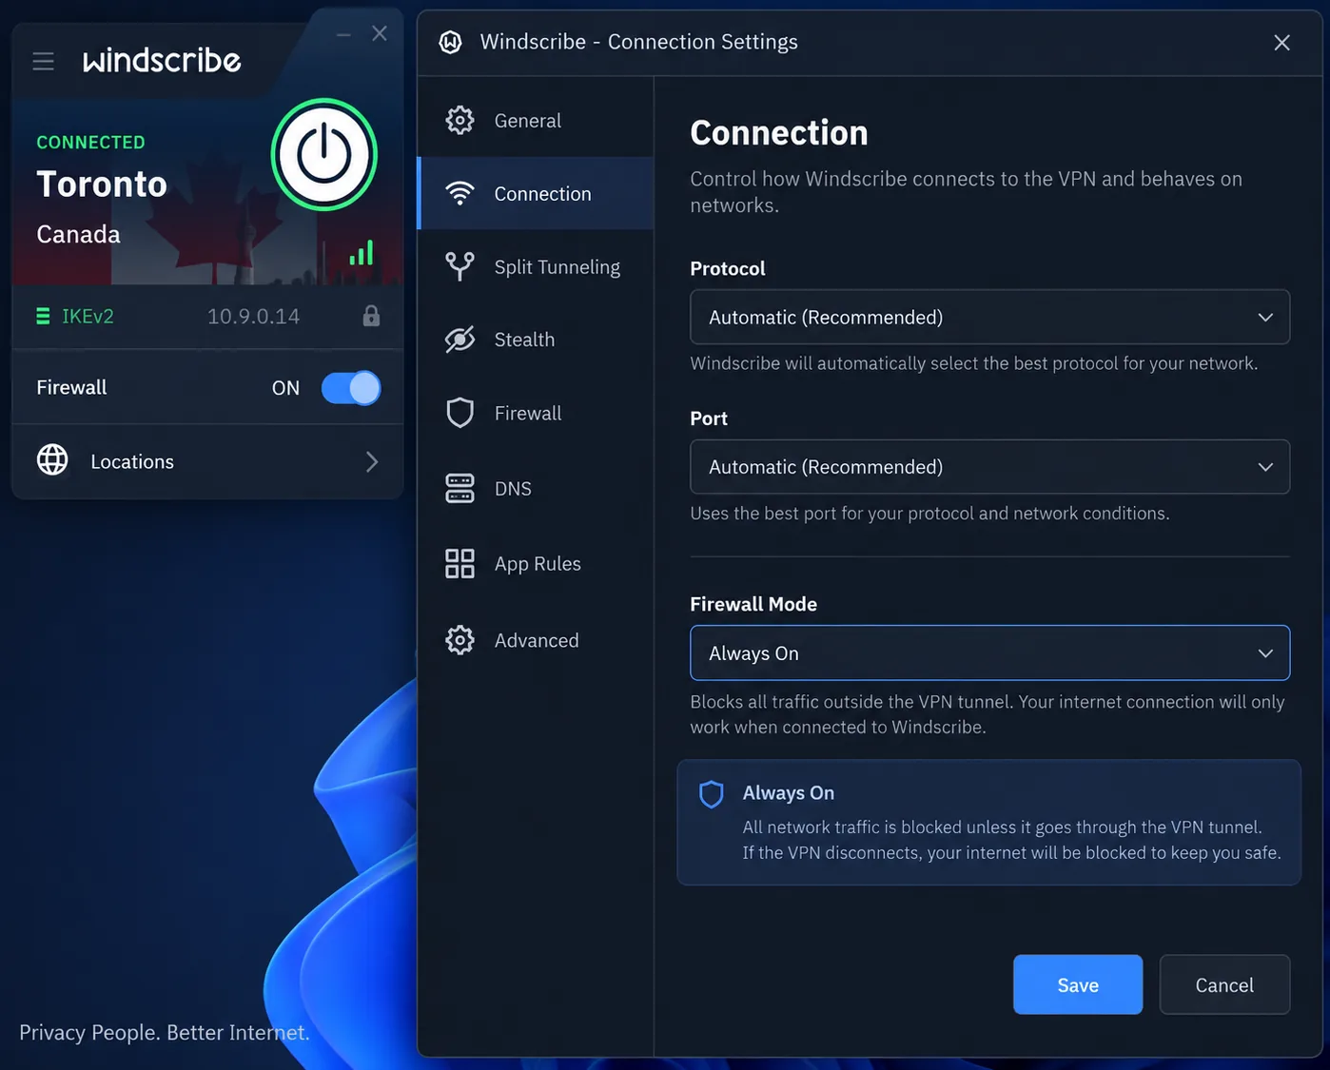Go to the Stealth settings tab
Screen dimensions: 1330x1070
coord(536,340)
